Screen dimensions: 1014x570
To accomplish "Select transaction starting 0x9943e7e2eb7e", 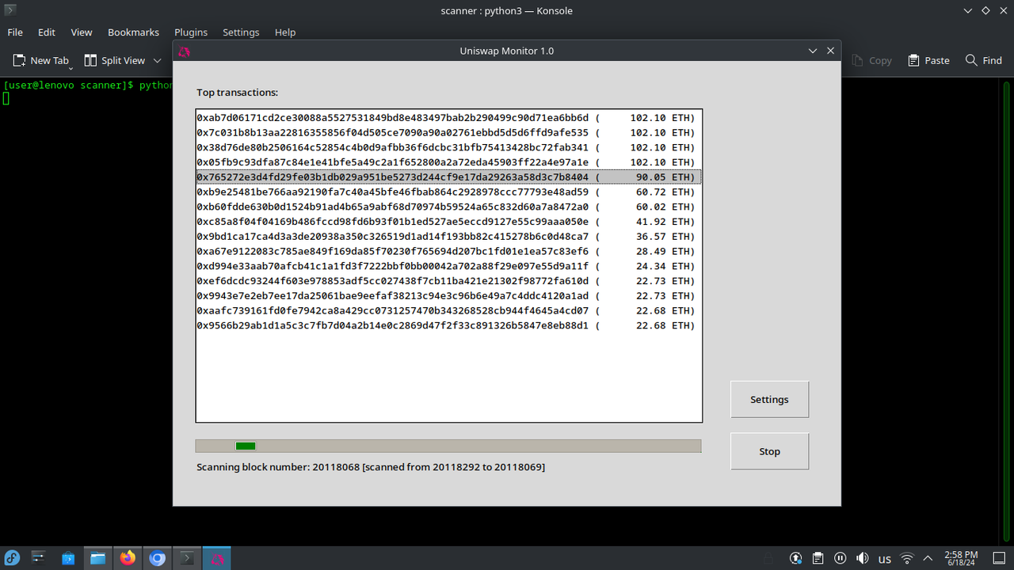I will pos(448,295).
